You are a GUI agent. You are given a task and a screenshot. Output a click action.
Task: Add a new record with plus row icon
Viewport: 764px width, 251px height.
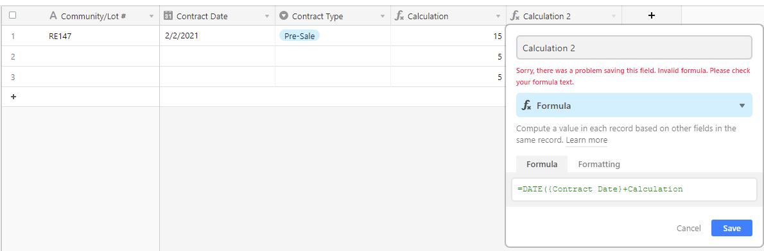pyautogui.click(x=13, y=97)
